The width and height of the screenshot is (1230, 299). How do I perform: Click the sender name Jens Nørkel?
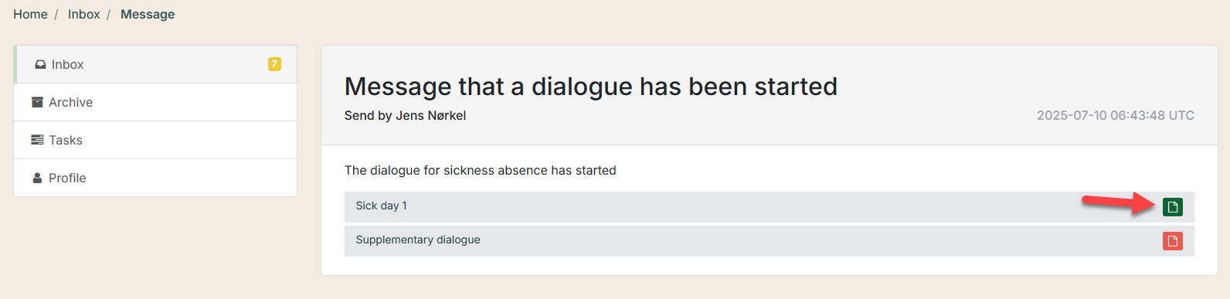pos(431,116)
